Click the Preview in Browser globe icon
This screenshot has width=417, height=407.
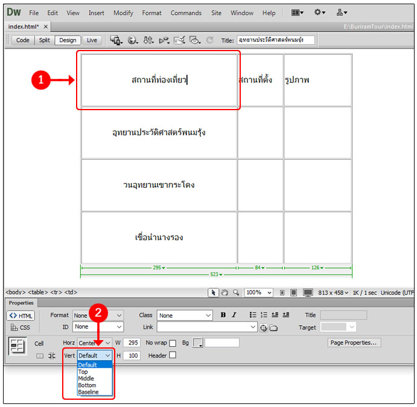(132, 40)
